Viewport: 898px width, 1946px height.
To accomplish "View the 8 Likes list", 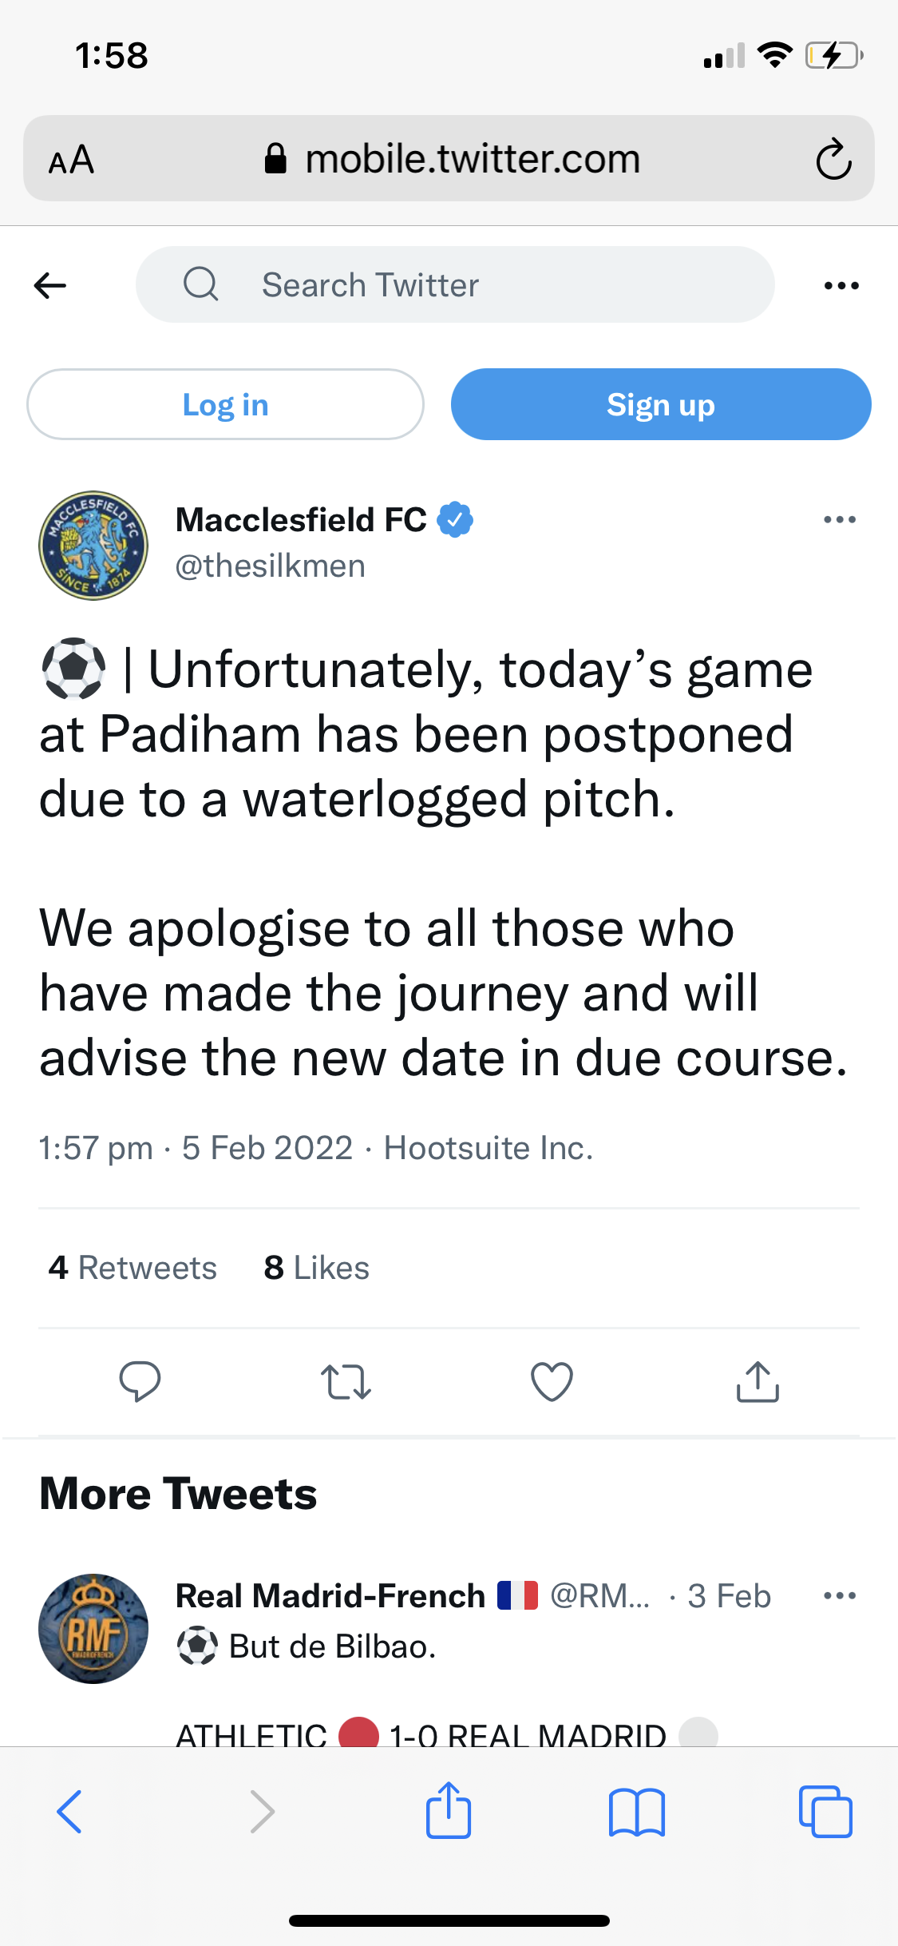I will click(x=317, y=1268).
